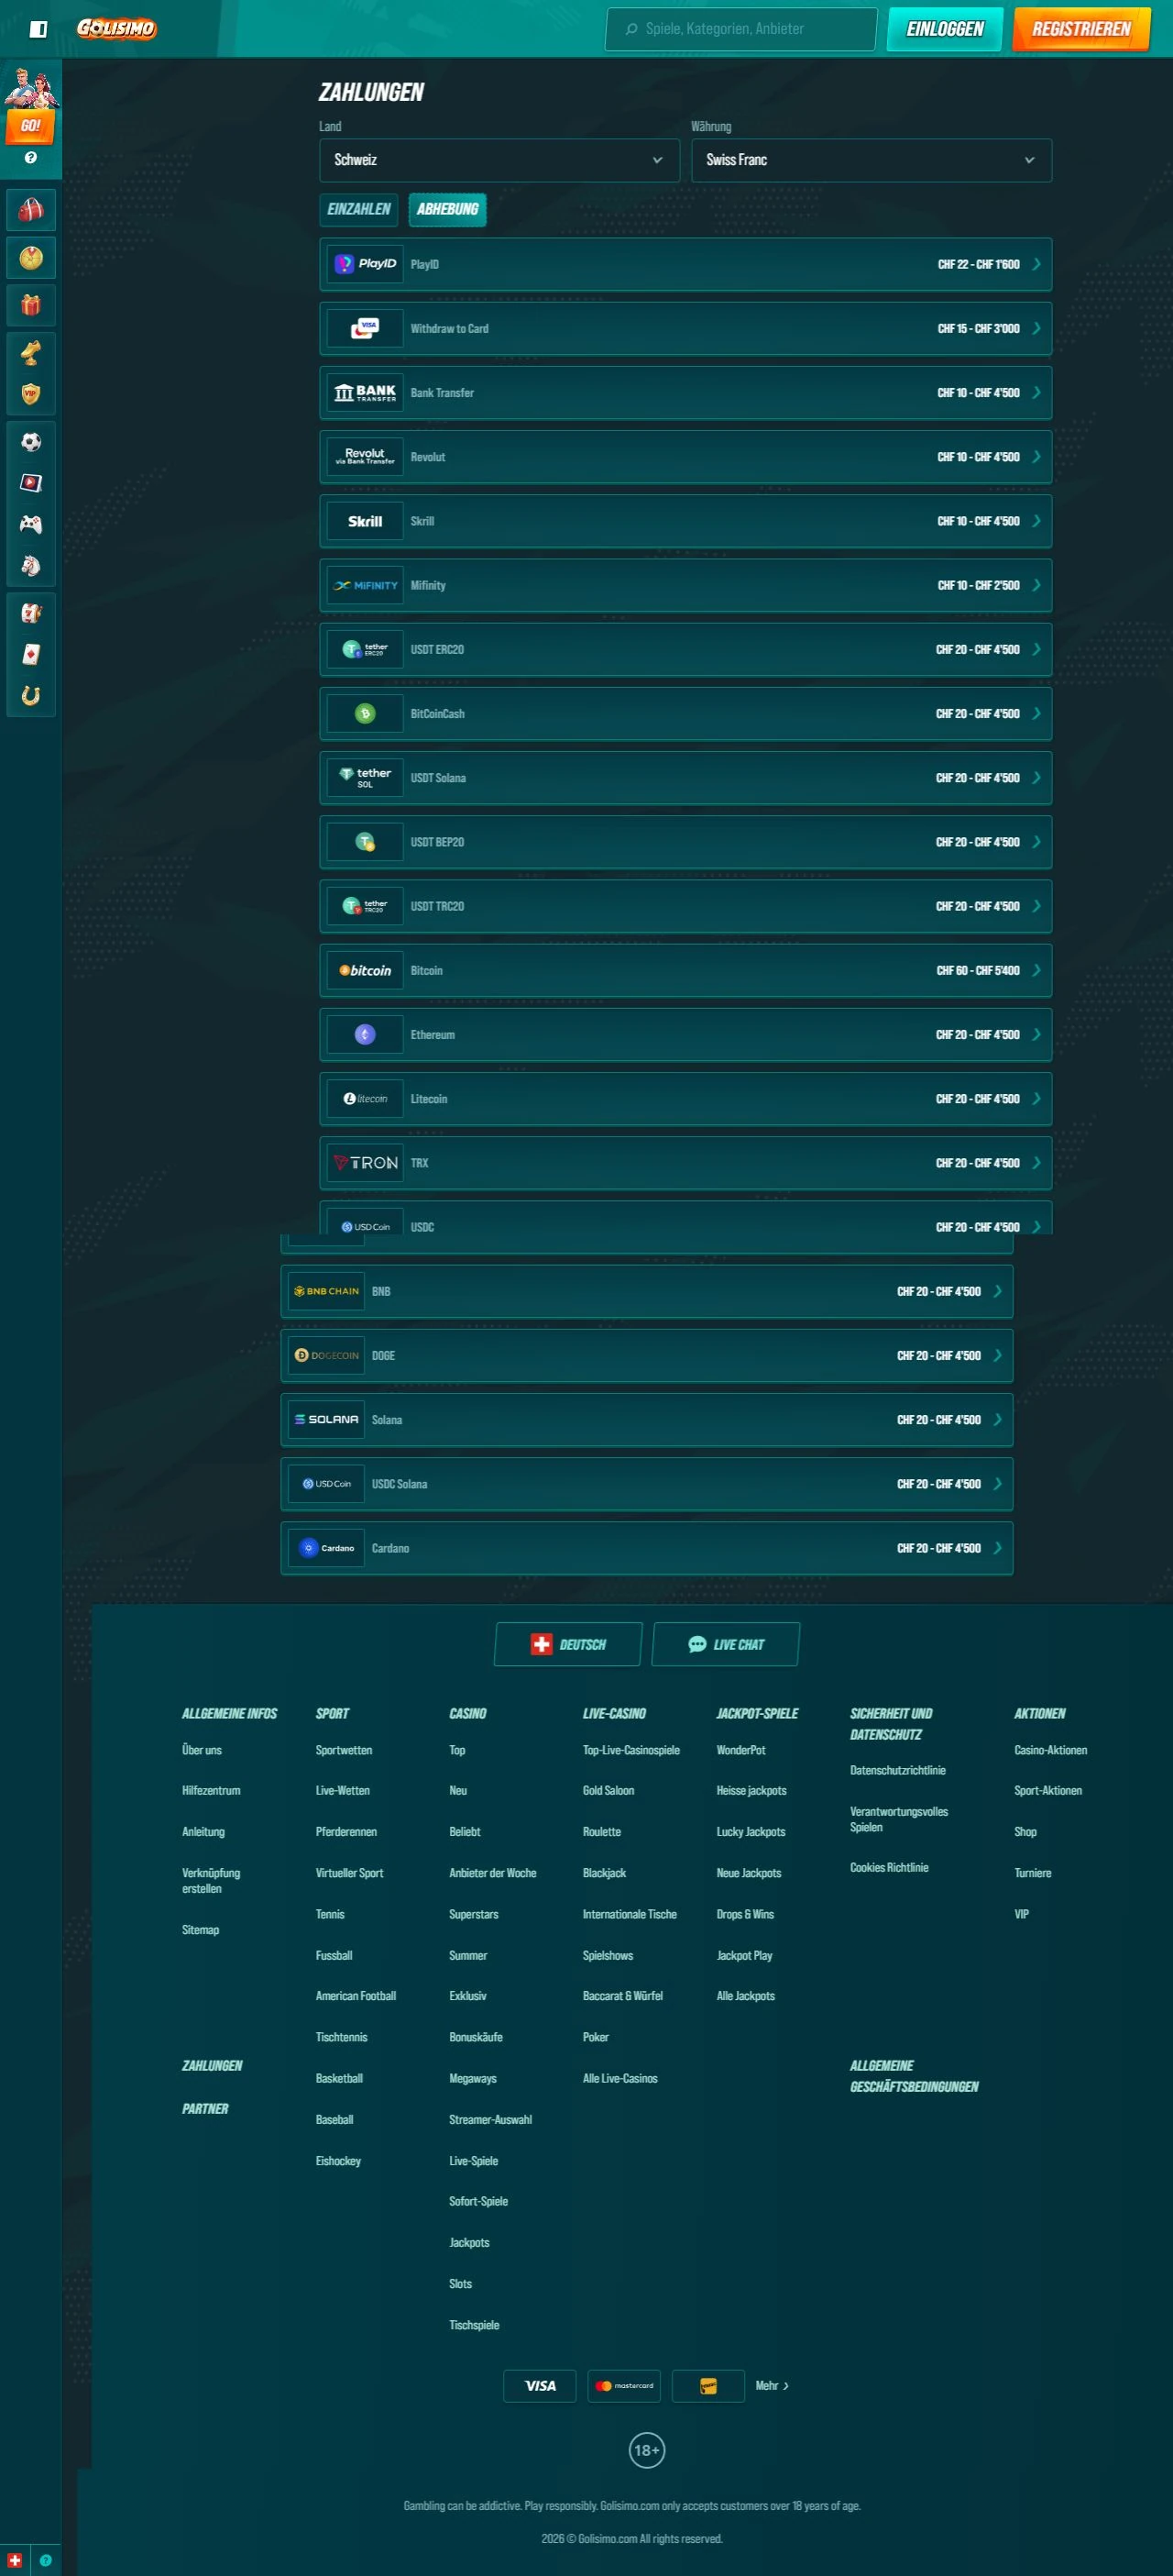Open the Datenschutzrichtlinie footer link
This screenshot has height=2576, width=1173.
(897, 1770)
